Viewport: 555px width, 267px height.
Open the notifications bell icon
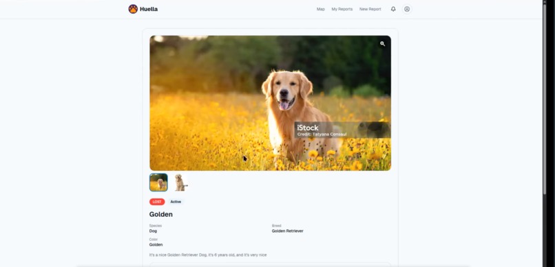click(393, 9)
